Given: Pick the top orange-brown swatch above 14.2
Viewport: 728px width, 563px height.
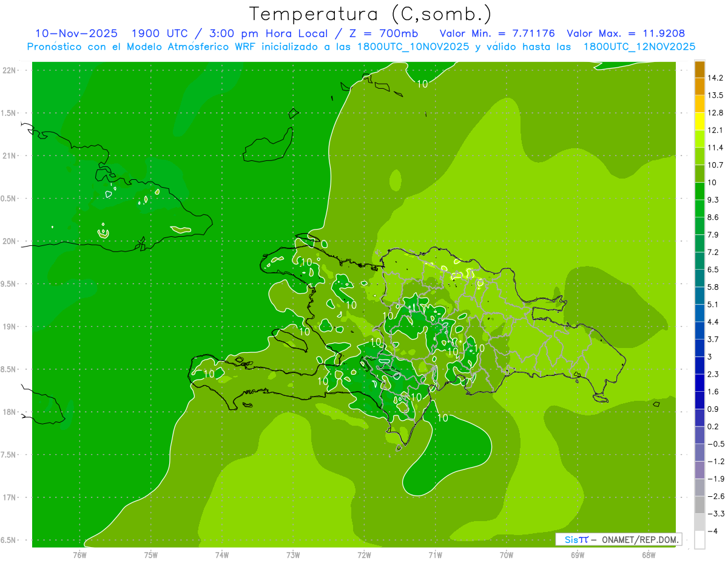Looking at the screenshot, I should (x=699, y=69).
